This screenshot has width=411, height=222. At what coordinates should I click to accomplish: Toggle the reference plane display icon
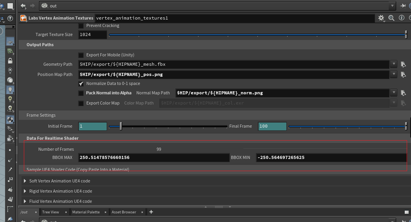10,42
